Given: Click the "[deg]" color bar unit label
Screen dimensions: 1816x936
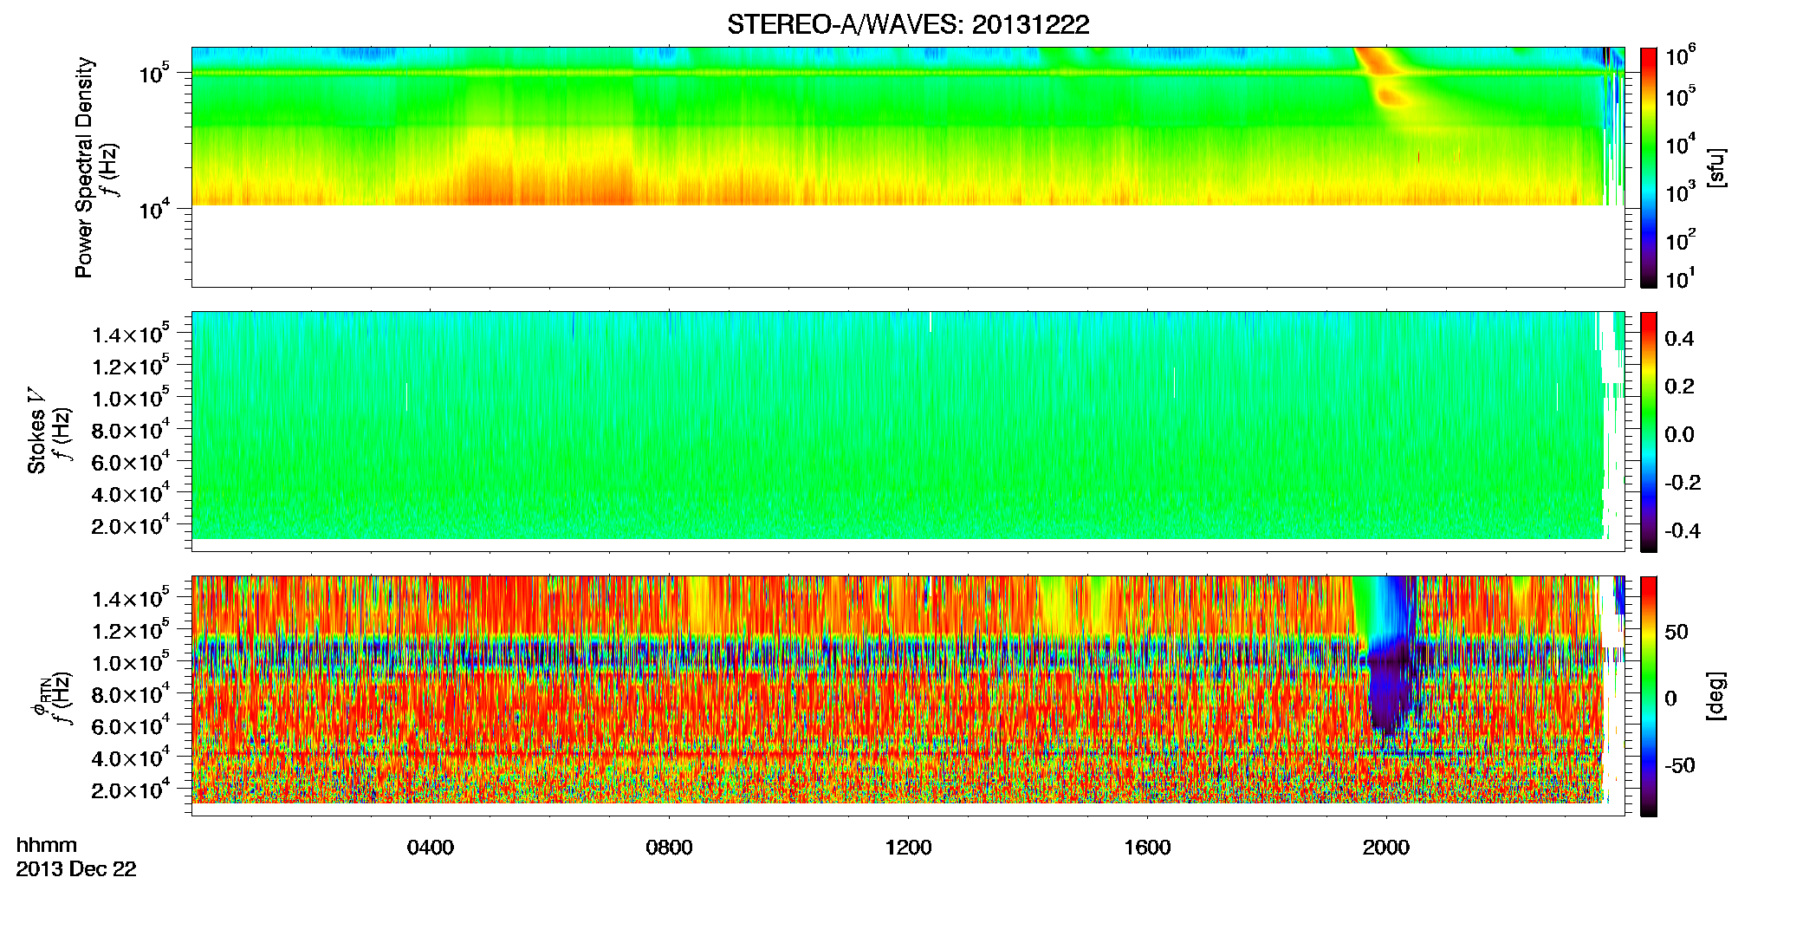Looking at the screenshot, I should (x=1716, y=696).
